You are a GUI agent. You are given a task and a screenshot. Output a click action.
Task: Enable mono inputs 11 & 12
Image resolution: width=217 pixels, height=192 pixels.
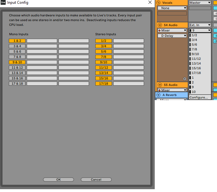(x=17, y=67)
